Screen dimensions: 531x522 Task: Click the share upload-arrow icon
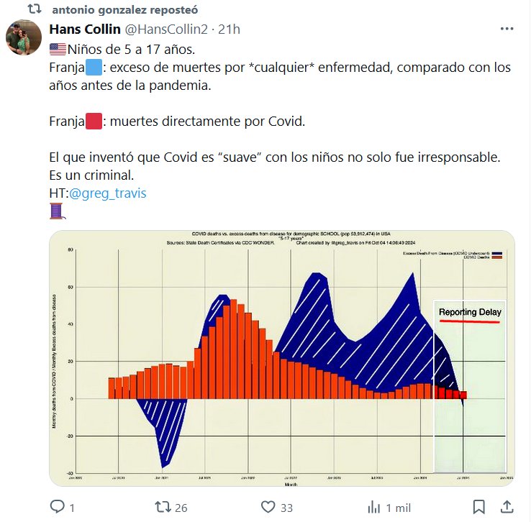point(507,507)
